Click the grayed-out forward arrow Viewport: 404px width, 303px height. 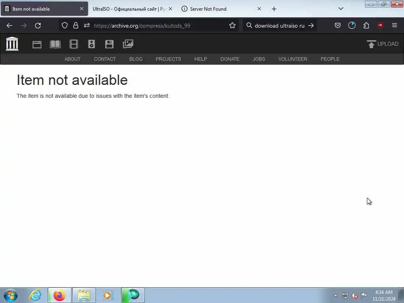click(x=23, y=26)
